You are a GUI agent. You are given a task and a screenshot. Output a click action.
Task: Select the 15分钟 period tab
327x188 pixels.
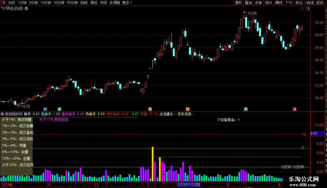click(x=46, y=3)
